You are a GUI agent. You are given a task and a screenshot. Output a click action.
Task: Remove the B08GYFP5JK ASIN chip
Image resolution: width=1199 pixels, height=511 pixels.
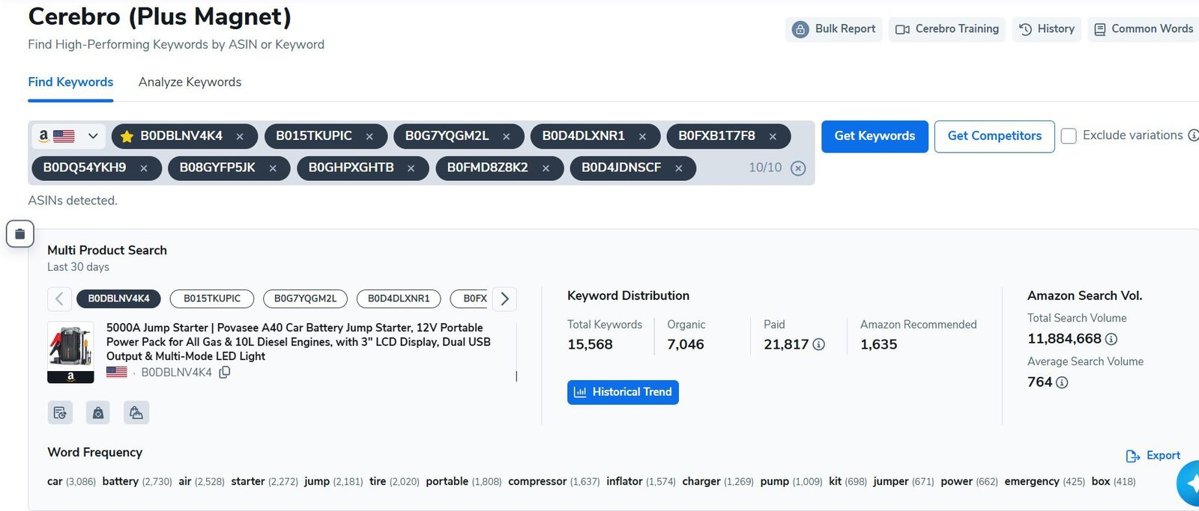(273, 168)
